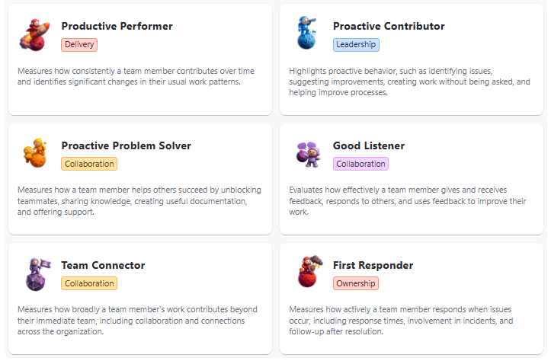Click purple Collaboration tag under Good Listener
The width and height of the screenshot is (551, 361).
(x=360, y=164)
